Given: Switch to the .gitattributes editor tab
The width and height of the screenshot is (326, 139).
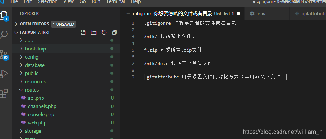Looking at the screenshot, I should click(x=308, y=14).
